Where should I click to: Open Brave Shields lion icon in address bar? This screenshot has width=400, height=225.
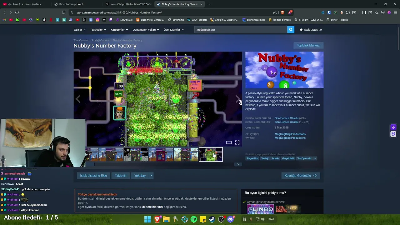click(x=282, y=12)
